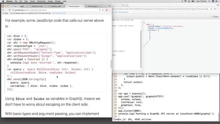Click 'var app = express();' line in editor

(x=132, y=94)
